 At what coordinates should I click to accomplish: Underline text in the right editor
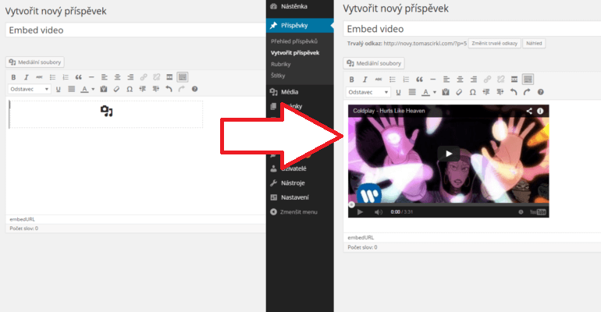tap(398, 92)
